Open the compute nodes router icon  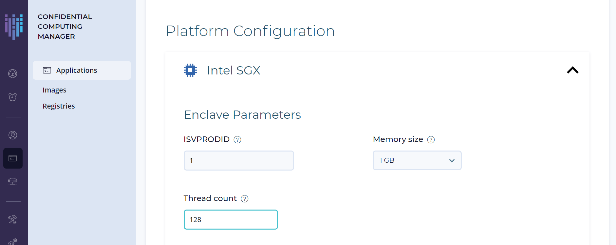point(13,181)
